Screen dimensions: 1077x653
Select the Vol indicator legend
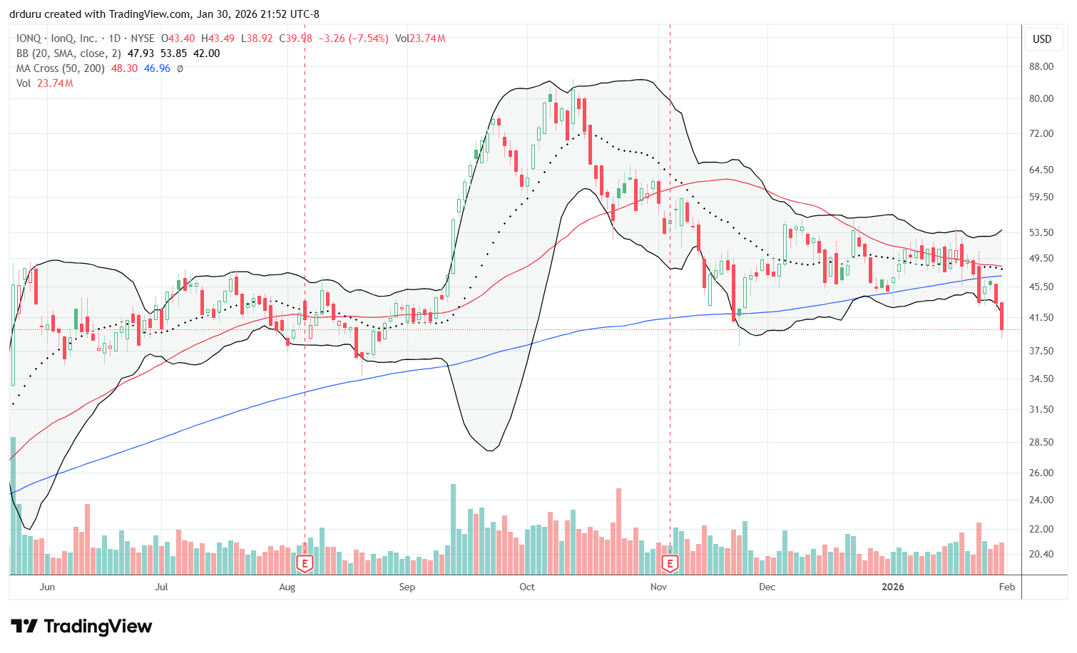tap(24, 83)
